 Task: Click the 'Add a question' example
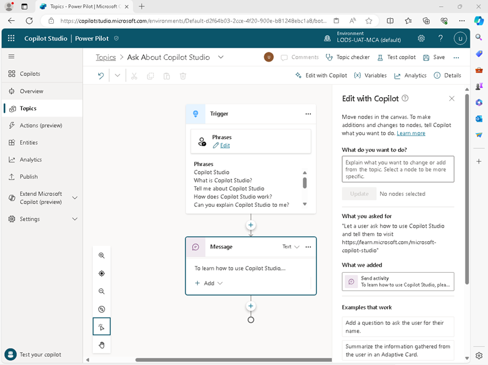pyautogui.click(x=398, y=327)
